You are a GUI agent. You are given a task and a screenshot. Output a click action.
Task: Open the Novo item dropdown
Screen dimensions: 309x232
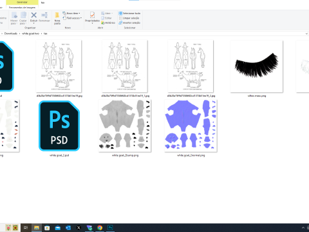point(71,14)
